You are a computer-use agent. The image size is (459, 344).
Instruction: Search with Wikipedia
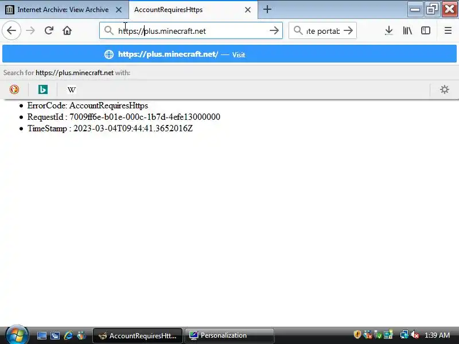click(72, 89)
